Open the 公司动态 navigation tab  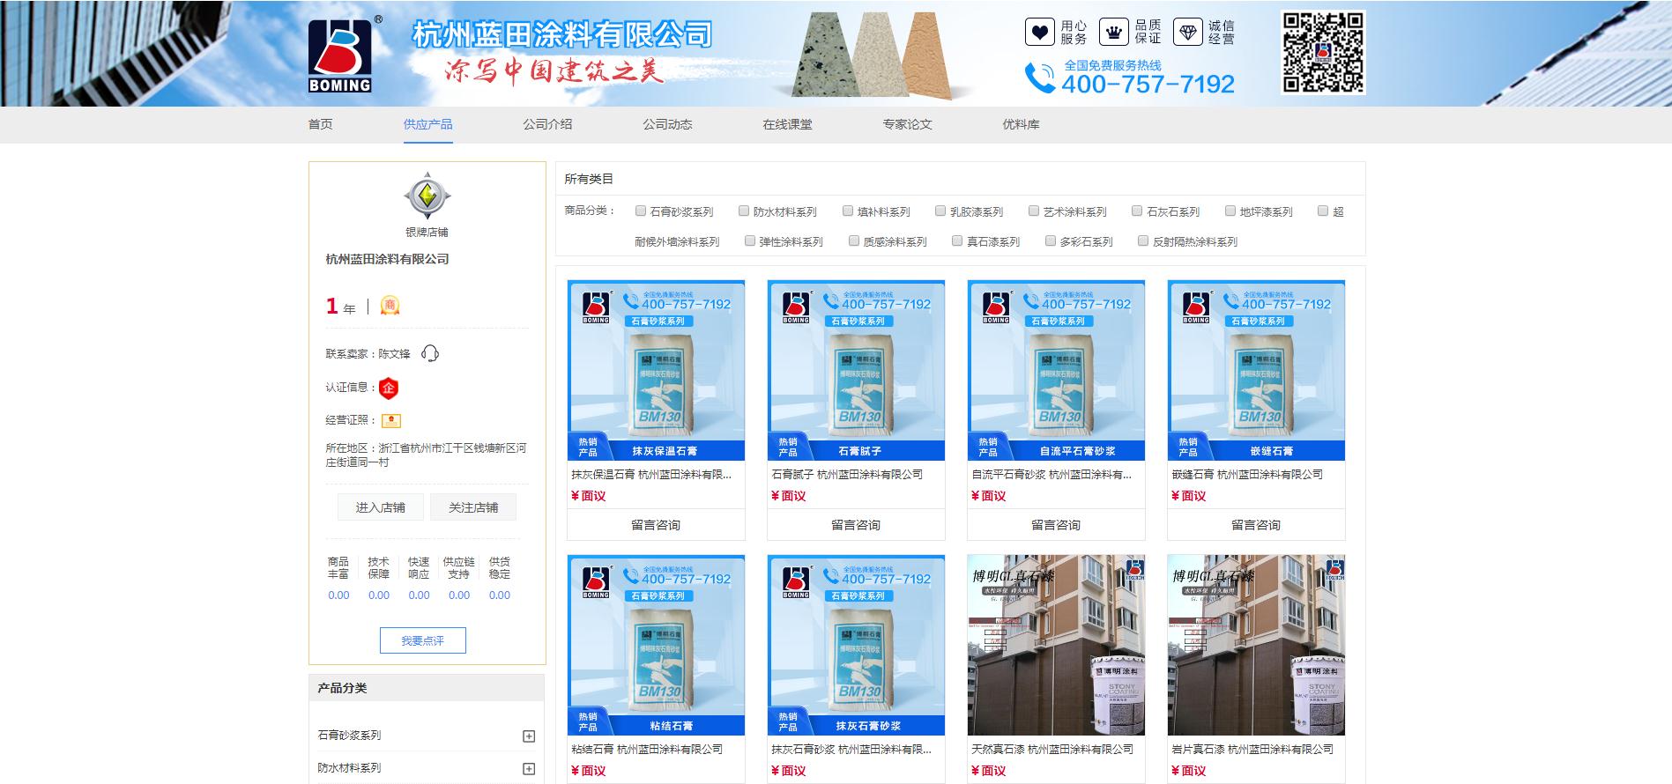pos(667,124)
